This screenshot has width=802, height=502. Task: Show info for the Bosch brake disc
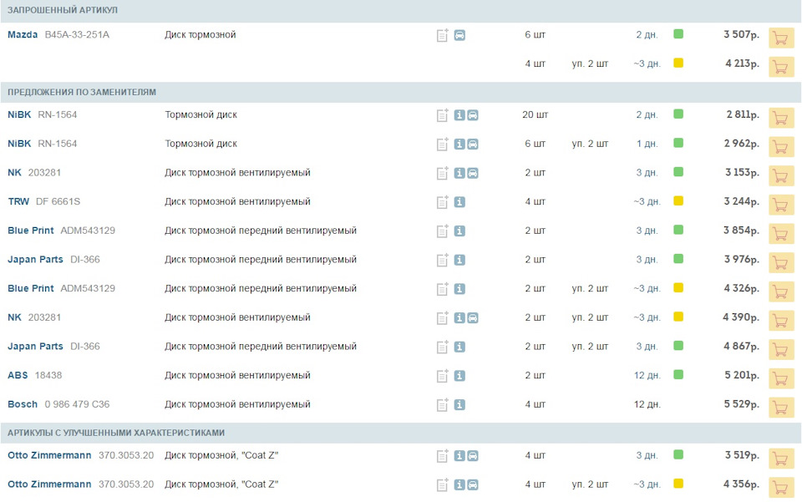point(459,405)
